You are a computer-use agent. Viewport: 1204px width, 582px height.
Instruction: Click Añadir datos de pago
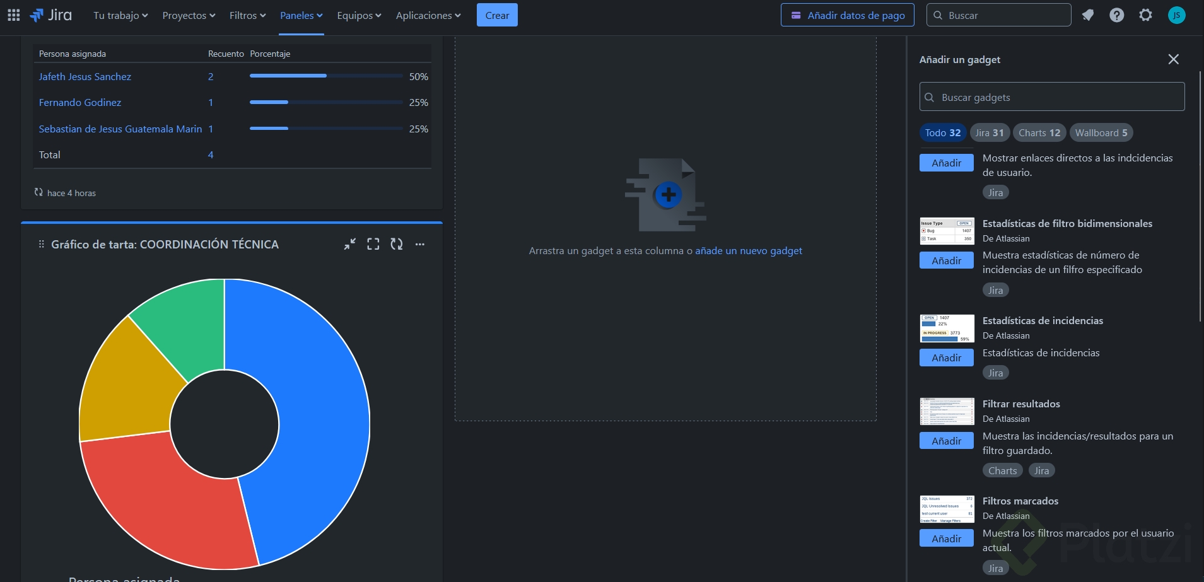(x=848, y=15)
